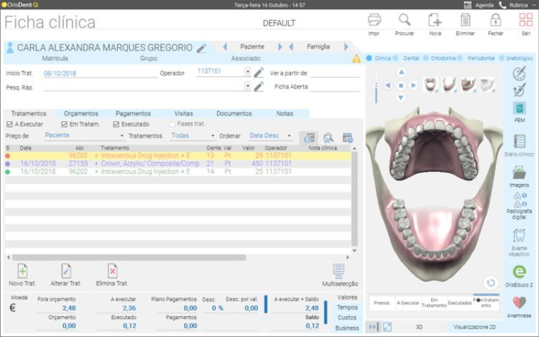This screenshot has width=539, height=337.
Task: Toggle the Executado checkbox
Action: (117, 124)
